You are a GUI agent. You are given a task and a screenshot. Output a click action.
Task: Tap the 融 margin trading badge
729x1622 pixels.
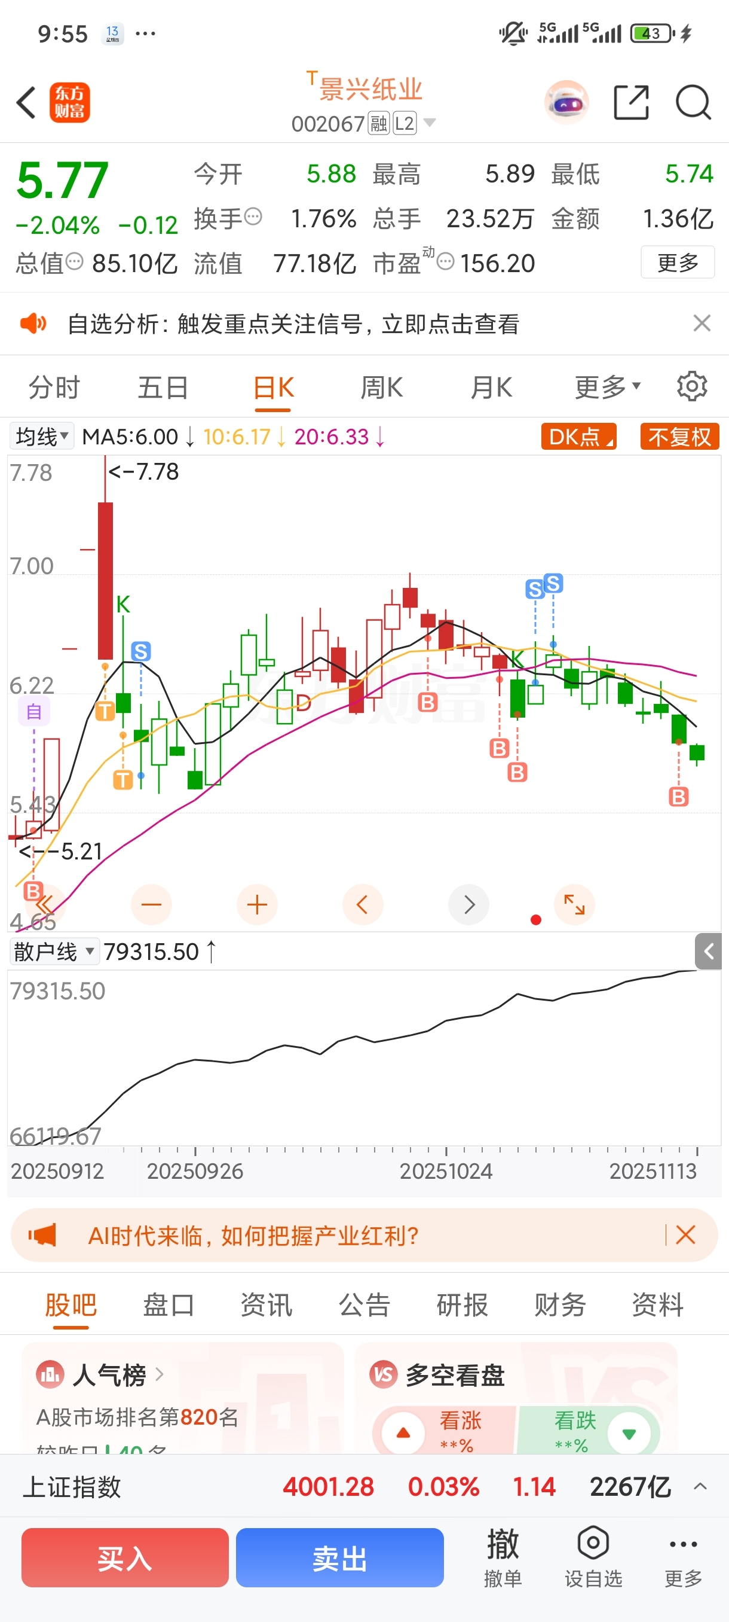[x=379, y=123]
